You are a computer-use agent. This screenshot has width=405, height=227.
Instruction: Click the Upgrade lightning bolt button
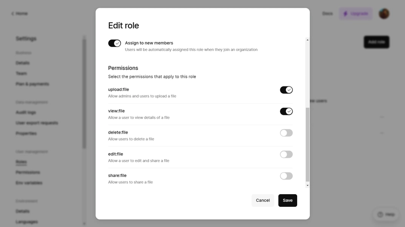tap(356, 14)
